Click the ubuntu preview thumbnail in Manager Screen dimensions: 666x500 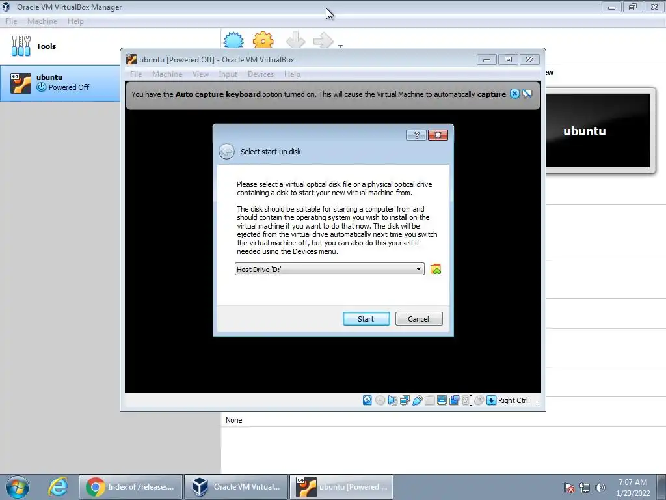(598, 130)
